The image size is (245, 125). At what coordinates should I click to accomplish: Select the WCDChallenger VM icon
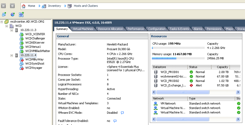[21, 39]
